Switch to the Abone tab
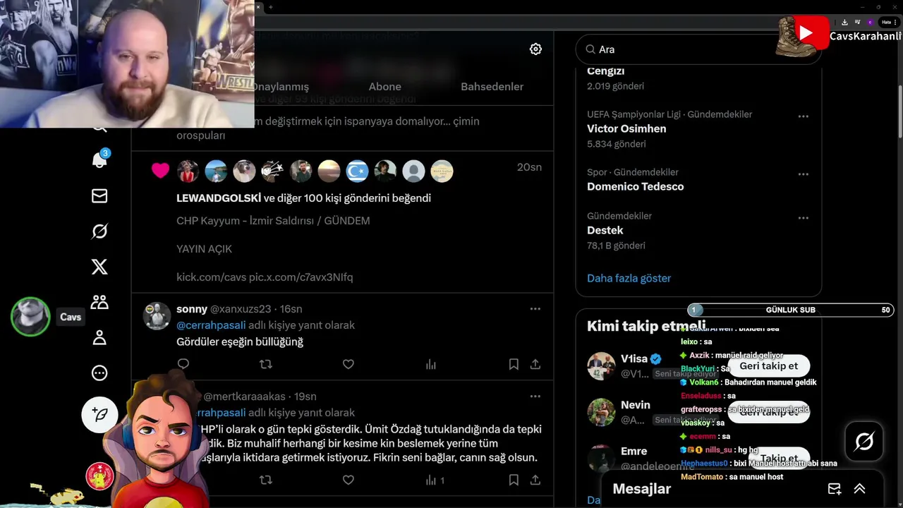The height and width of the screenshot is (508, 903). click(x=384, y=86)
